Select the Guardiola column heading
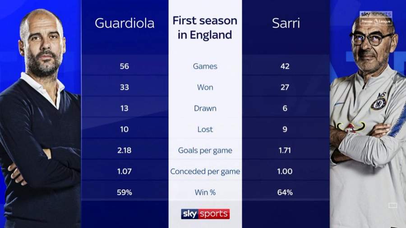 click(125, 23)
